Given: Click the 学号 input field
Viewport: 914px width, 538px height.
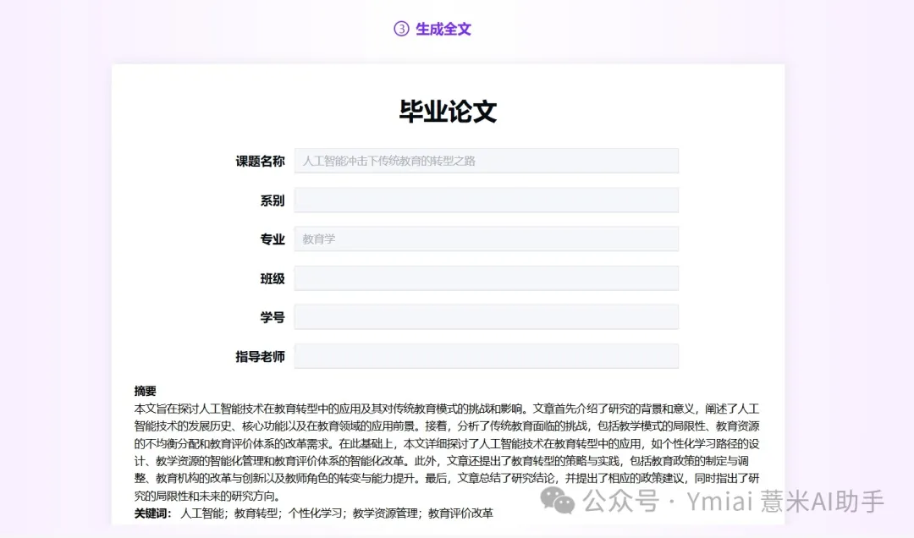Looking at the screenshot, I should click(485, 316).
